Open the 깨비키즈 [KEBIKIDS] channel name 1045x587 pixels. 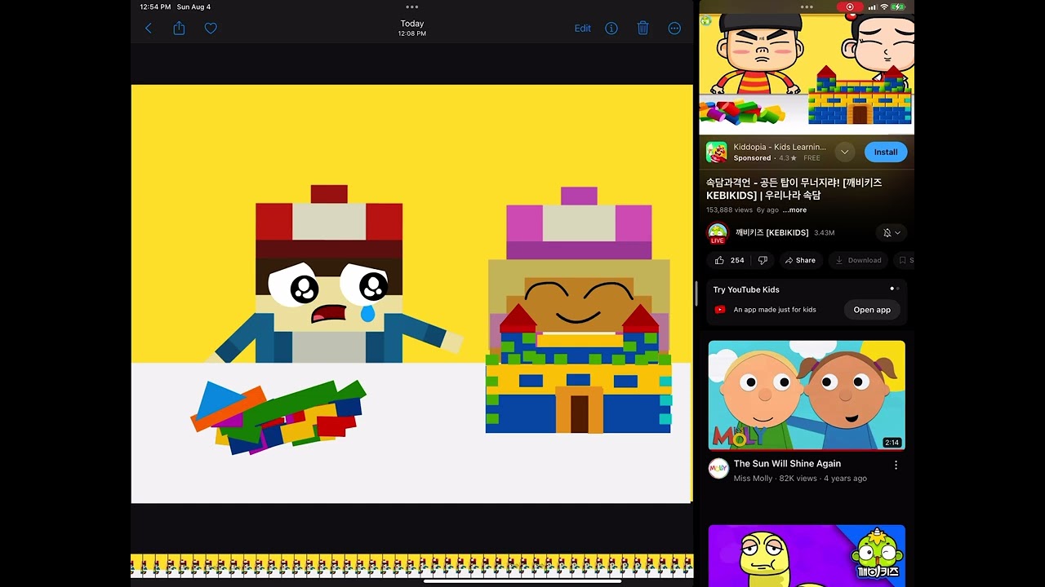pos(772,233)
